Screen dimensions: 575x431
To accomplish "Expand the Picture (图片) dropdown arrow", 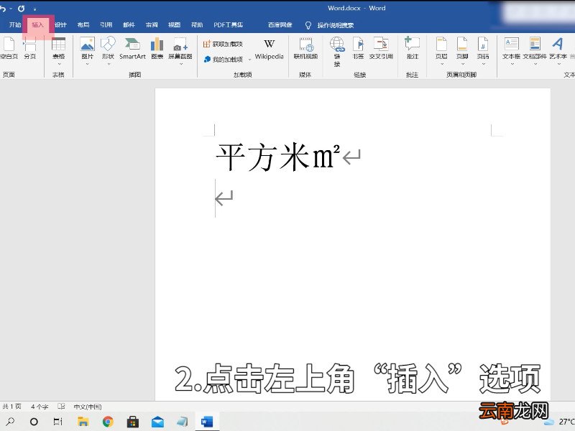I will click(87, 64).
